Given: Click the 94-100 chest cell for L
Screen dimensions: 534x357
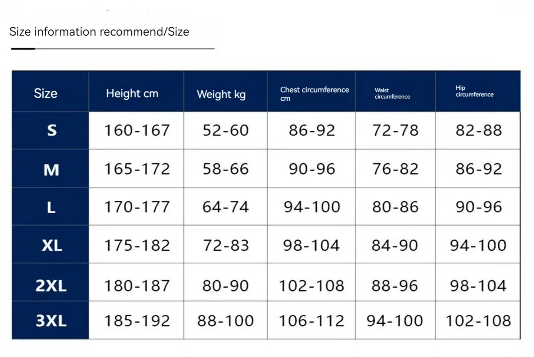Looking at the screenshot, I should 311,207.
